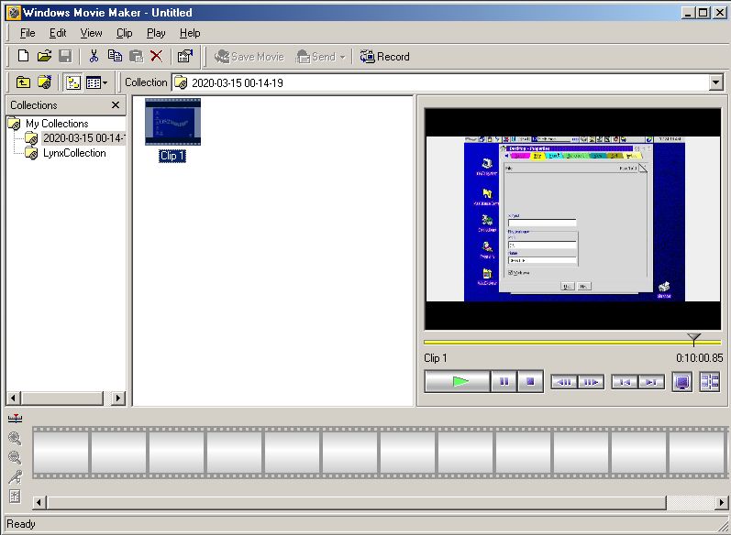This screenshot has width=731, height=535.
Task: Click the New Collection icon
Action: (44, 82)
